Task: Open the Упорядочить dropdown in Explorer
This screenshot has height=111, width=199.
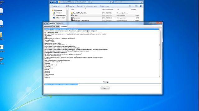Action: [x=57, y=6]
